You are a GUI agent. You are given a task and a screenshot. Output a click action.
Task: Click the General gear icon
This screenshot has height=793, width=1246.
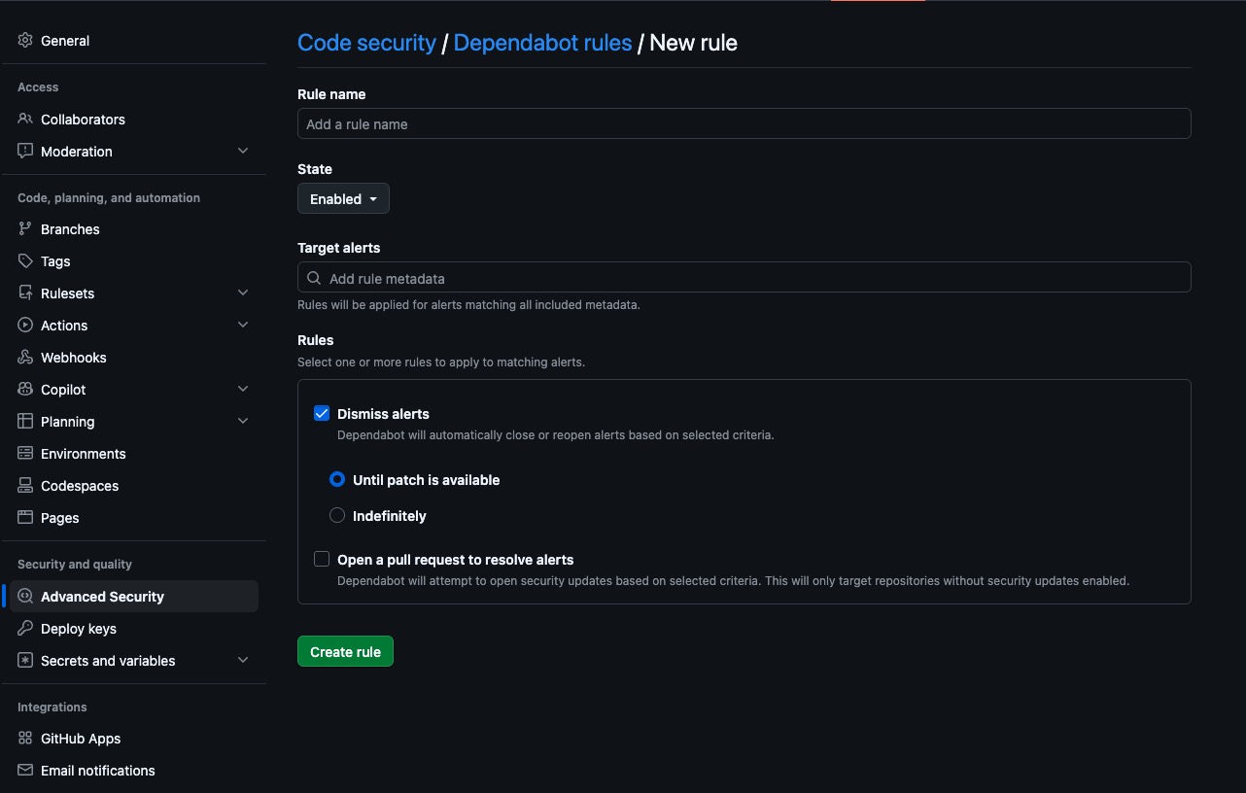(25, 41)
